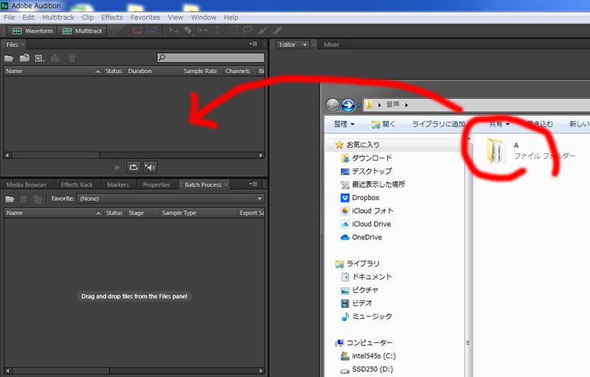Viewport: 590px width, 377px height.
Task: Close the Batch Process tab
Action: 226,184
